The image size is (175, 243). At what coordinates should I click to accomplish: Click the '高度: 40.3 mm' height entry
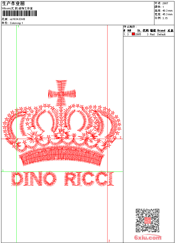pos(163,11)
